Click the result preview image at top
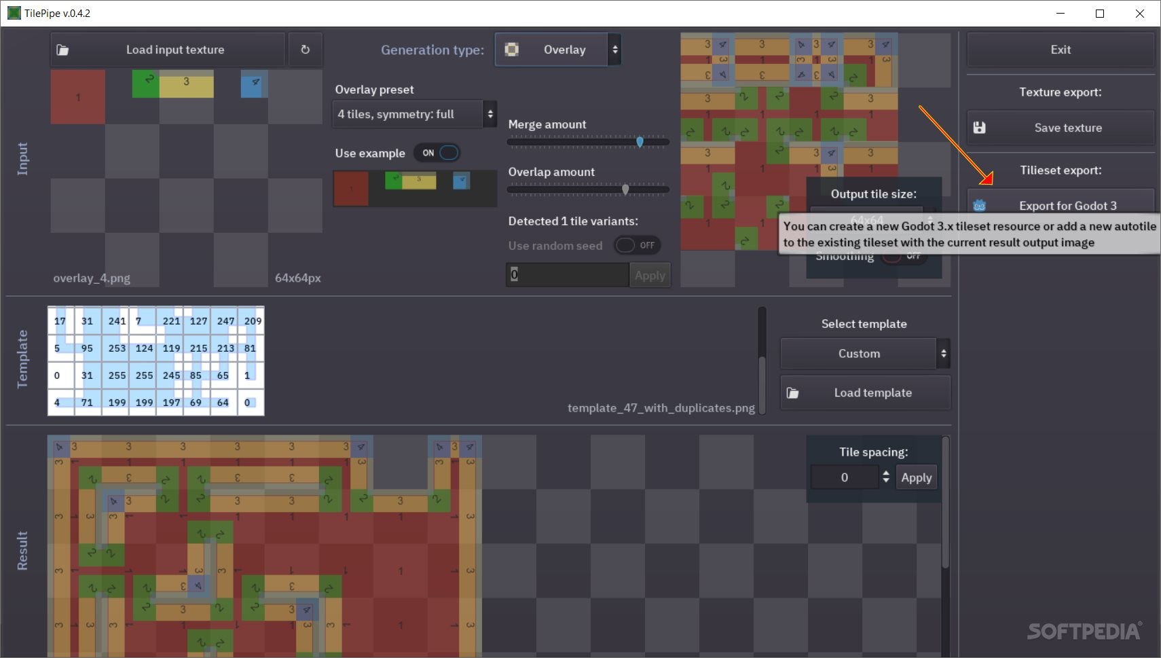This screenshot has width=1161, height=658. [789, 141]
